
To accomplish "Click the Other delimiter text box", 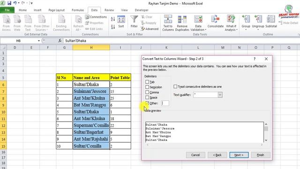I will tap(165, 103).
